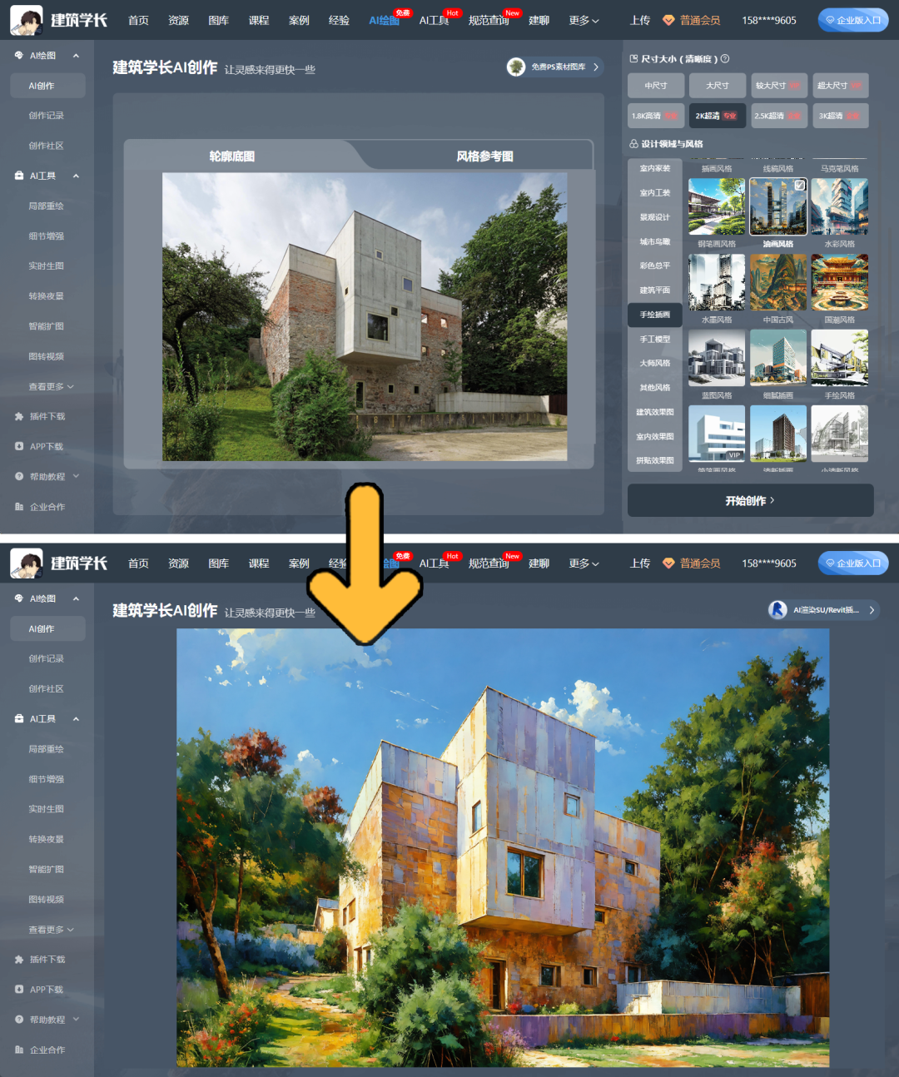Collapse AI绘图 section chevron in upper sidebar
Screen dimensions: 899x1077
pos(76,56)
